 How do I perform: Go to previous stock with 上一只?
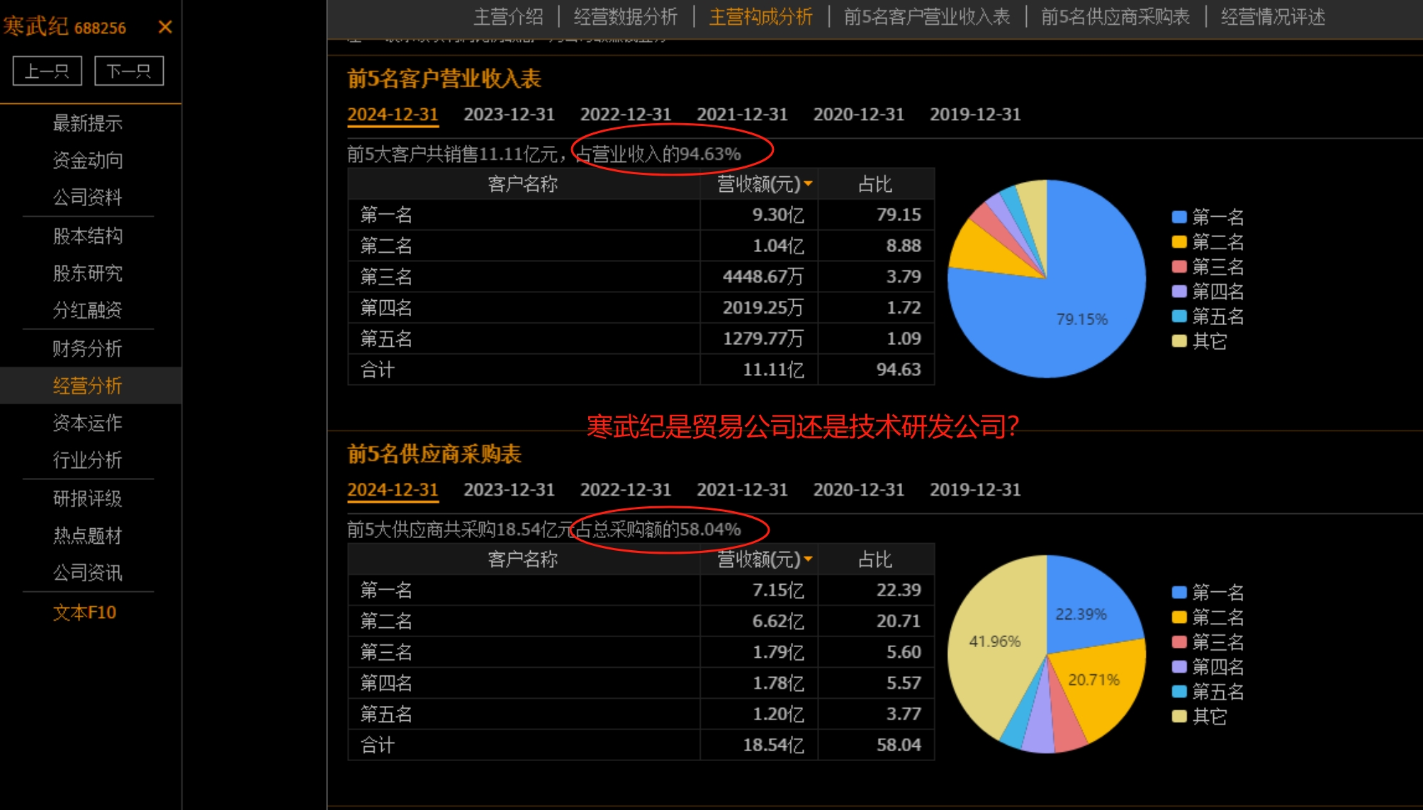47,71
